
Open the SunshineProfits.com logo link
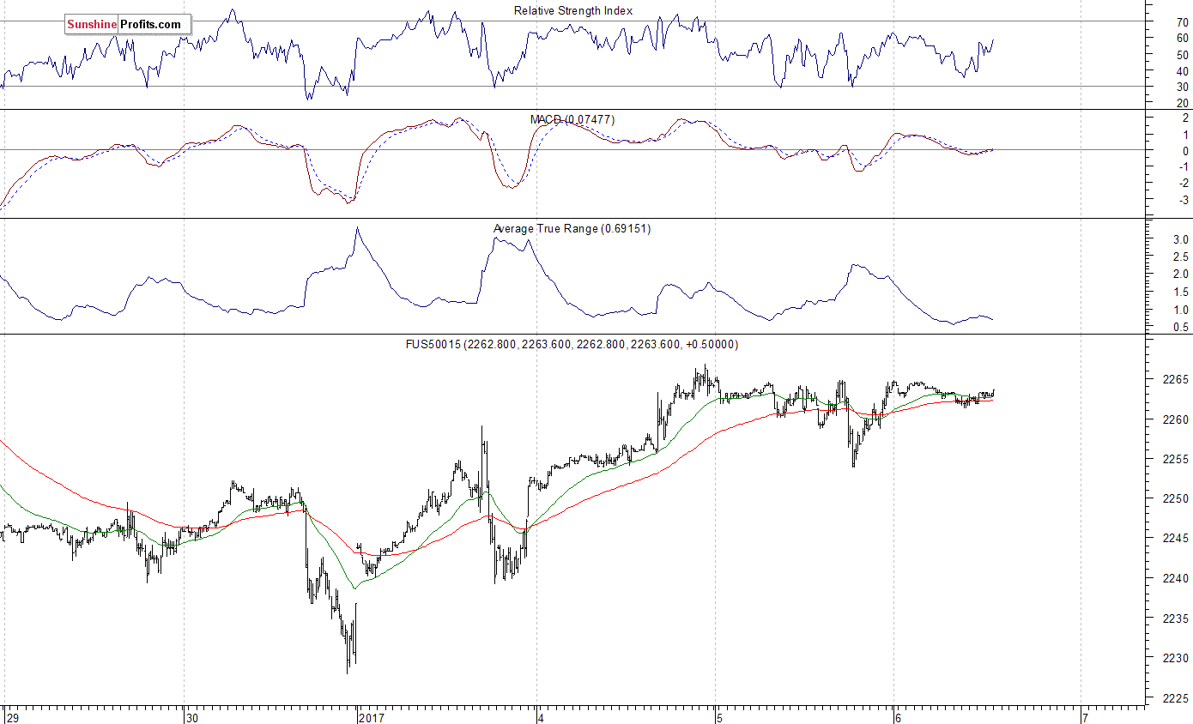click(127, 24)
